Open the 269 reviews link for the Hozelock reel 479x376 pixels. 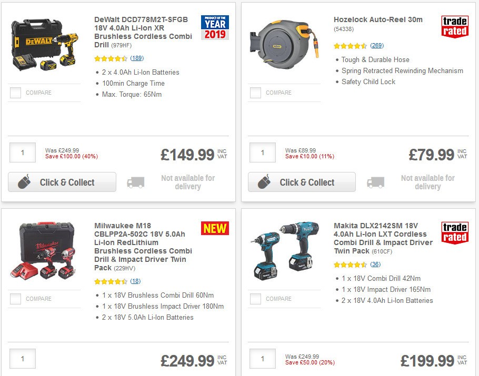(x=376, y=46)
